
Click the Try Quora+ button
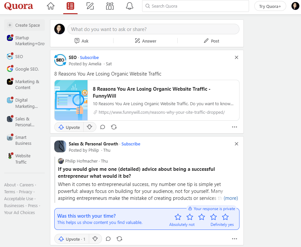click(270, 6)
